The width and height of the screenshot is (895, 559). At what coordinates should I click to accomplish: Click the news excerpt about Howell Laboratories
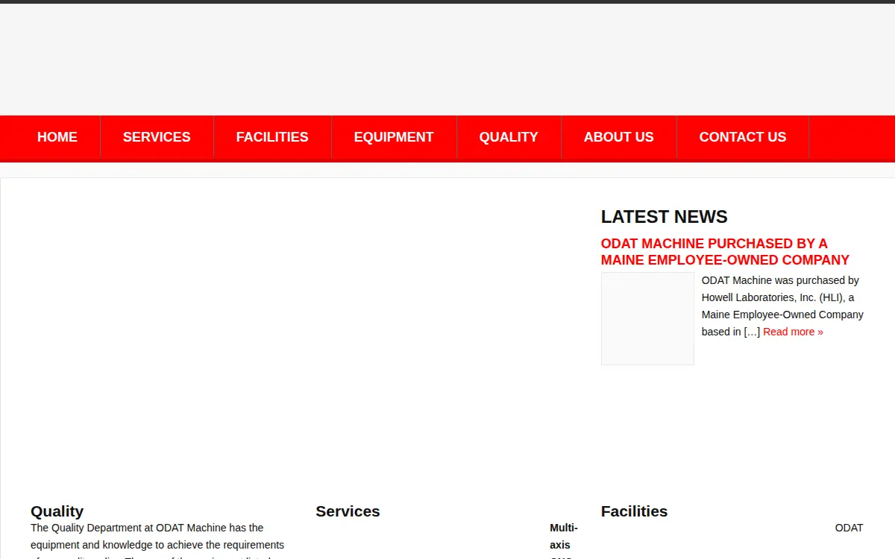pyautogui.click(x=782, y=306)
